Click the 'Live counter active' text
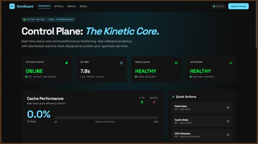This screenshot has height=144, width=258. 92,77
